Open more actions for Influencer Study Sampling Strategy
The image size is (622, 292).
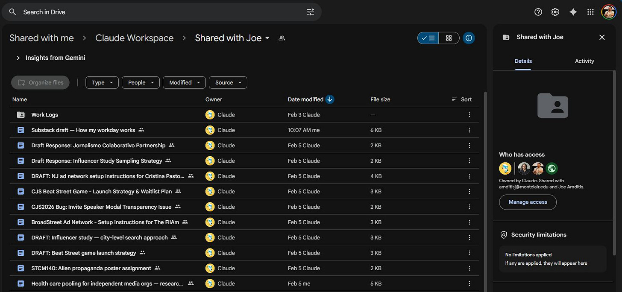(469, 161)
